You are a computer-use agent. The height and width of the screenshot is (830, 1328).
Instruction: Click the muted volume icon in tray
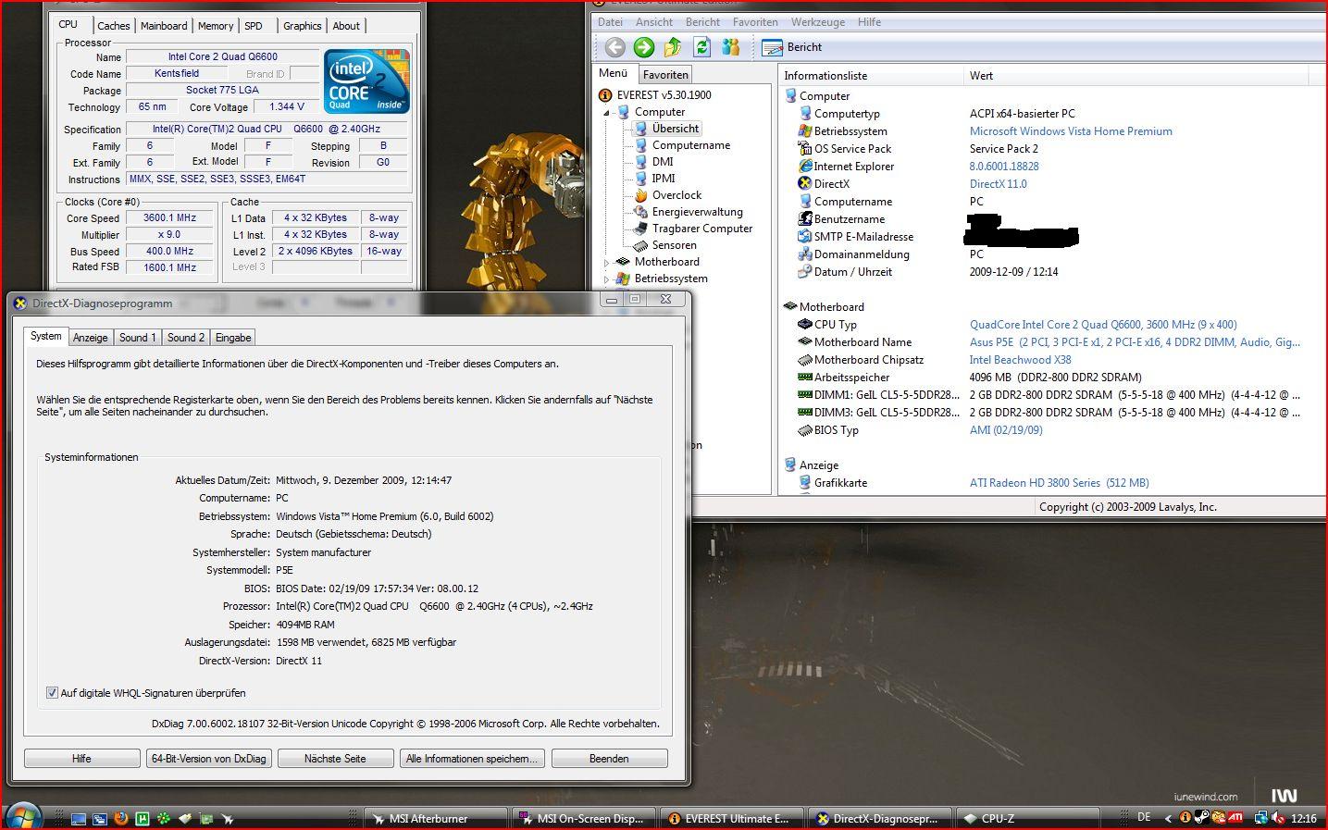(x=1278, y=818)
